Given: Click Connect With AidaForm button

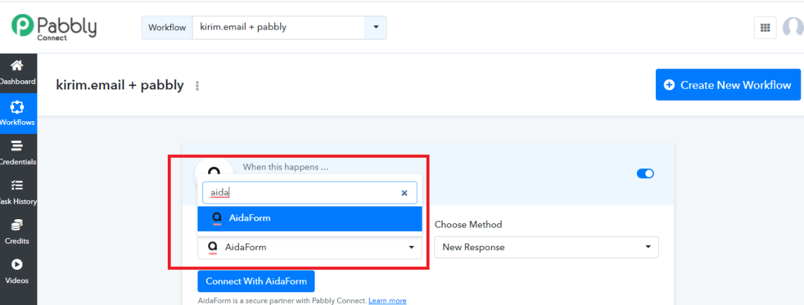Looking at the screenshot, I should tap(257, 281).
